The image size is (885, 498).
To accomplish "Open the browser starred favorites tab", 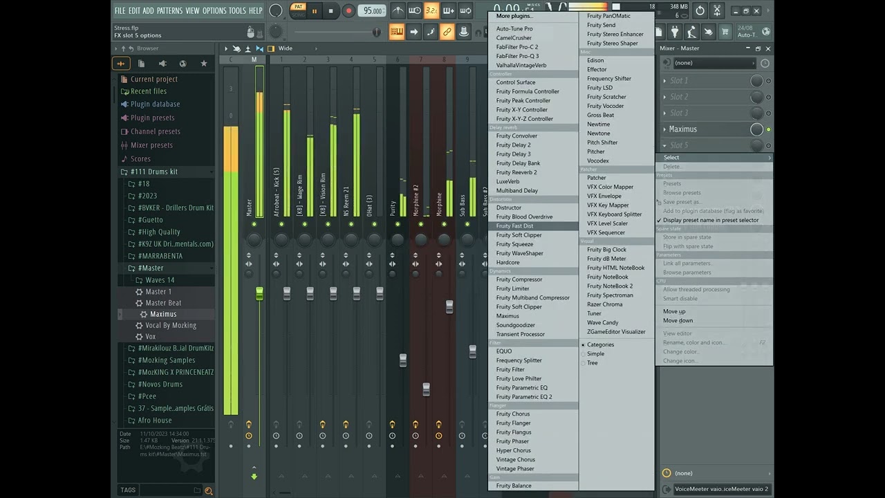I will coord(203,64).
